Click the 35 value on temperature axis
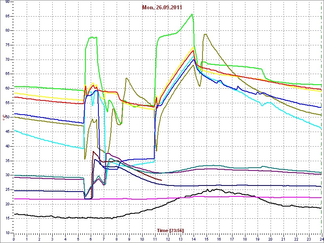 tap(7, 161)
